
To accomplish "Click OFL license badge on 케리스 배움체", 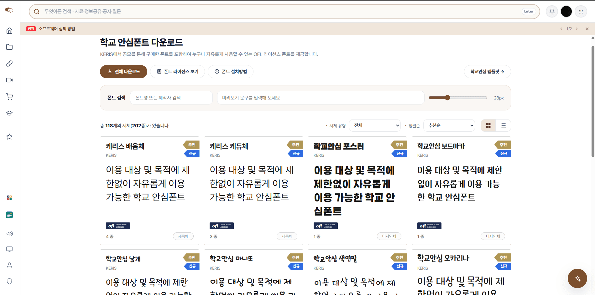I will tap(118, 226).
